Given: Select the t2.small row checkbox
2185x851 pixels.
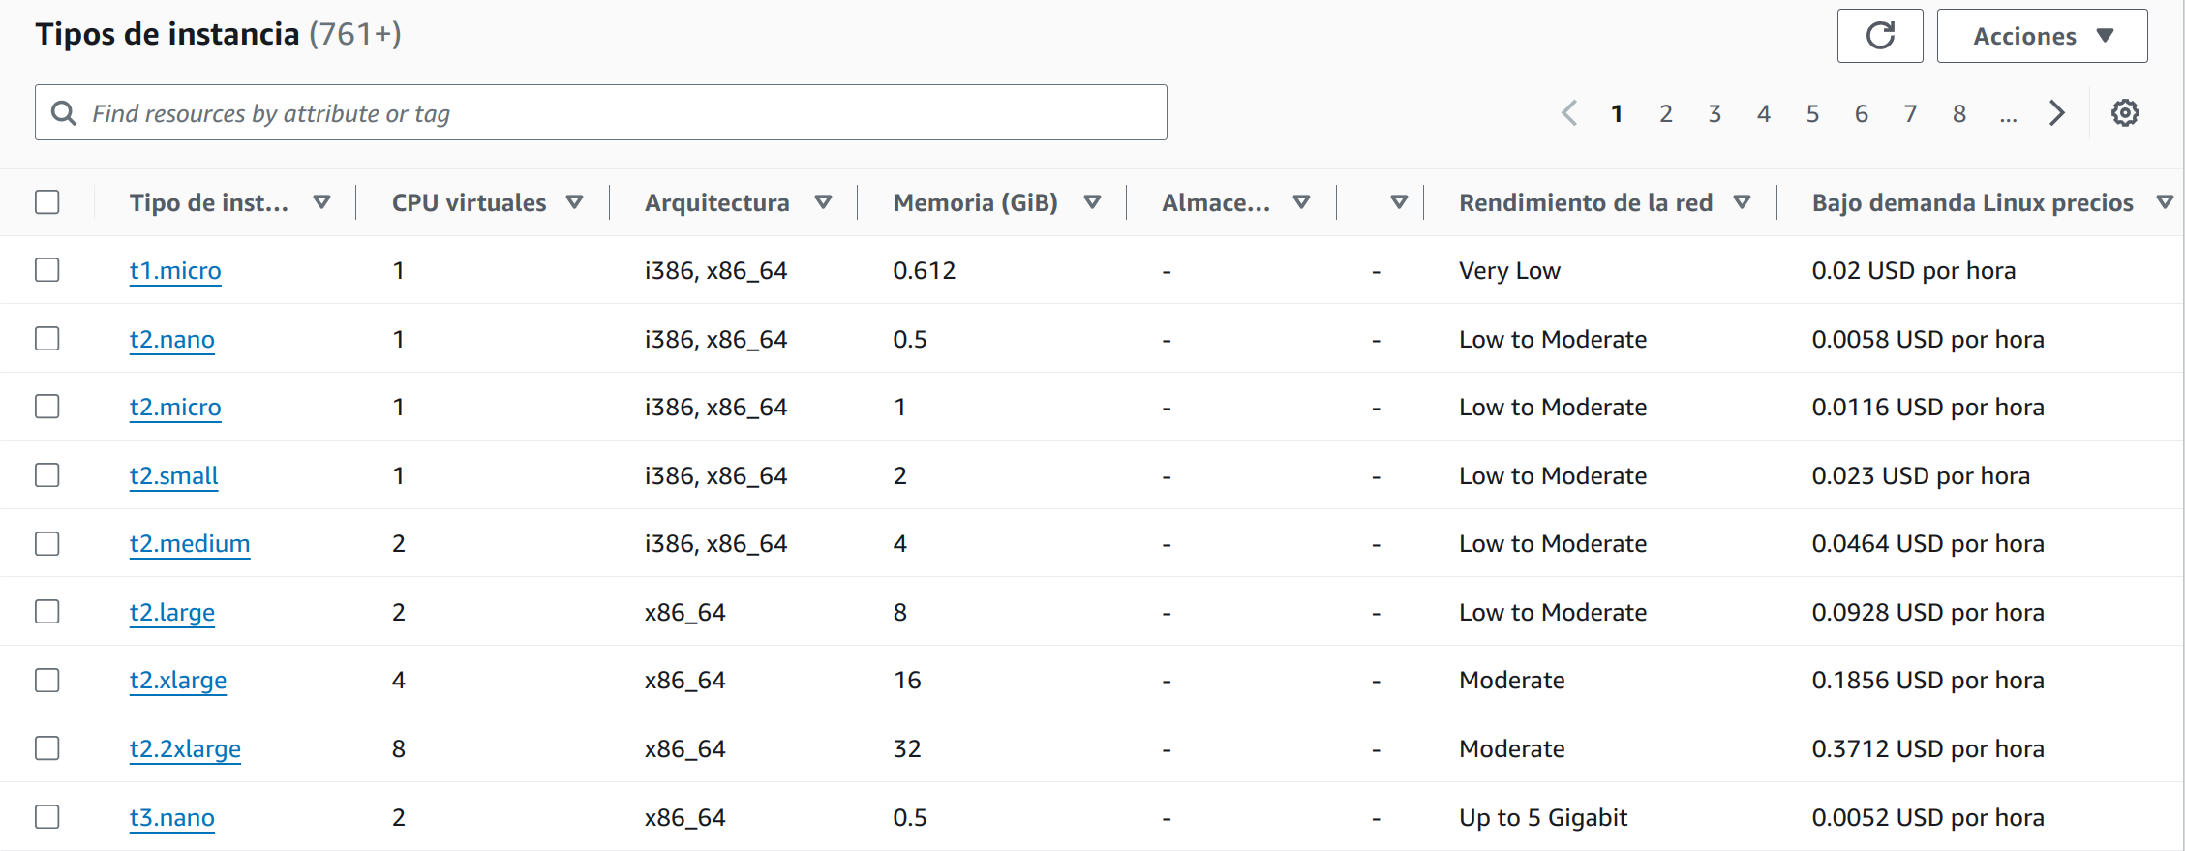Looking at the screenshot, I should [47, 475].
